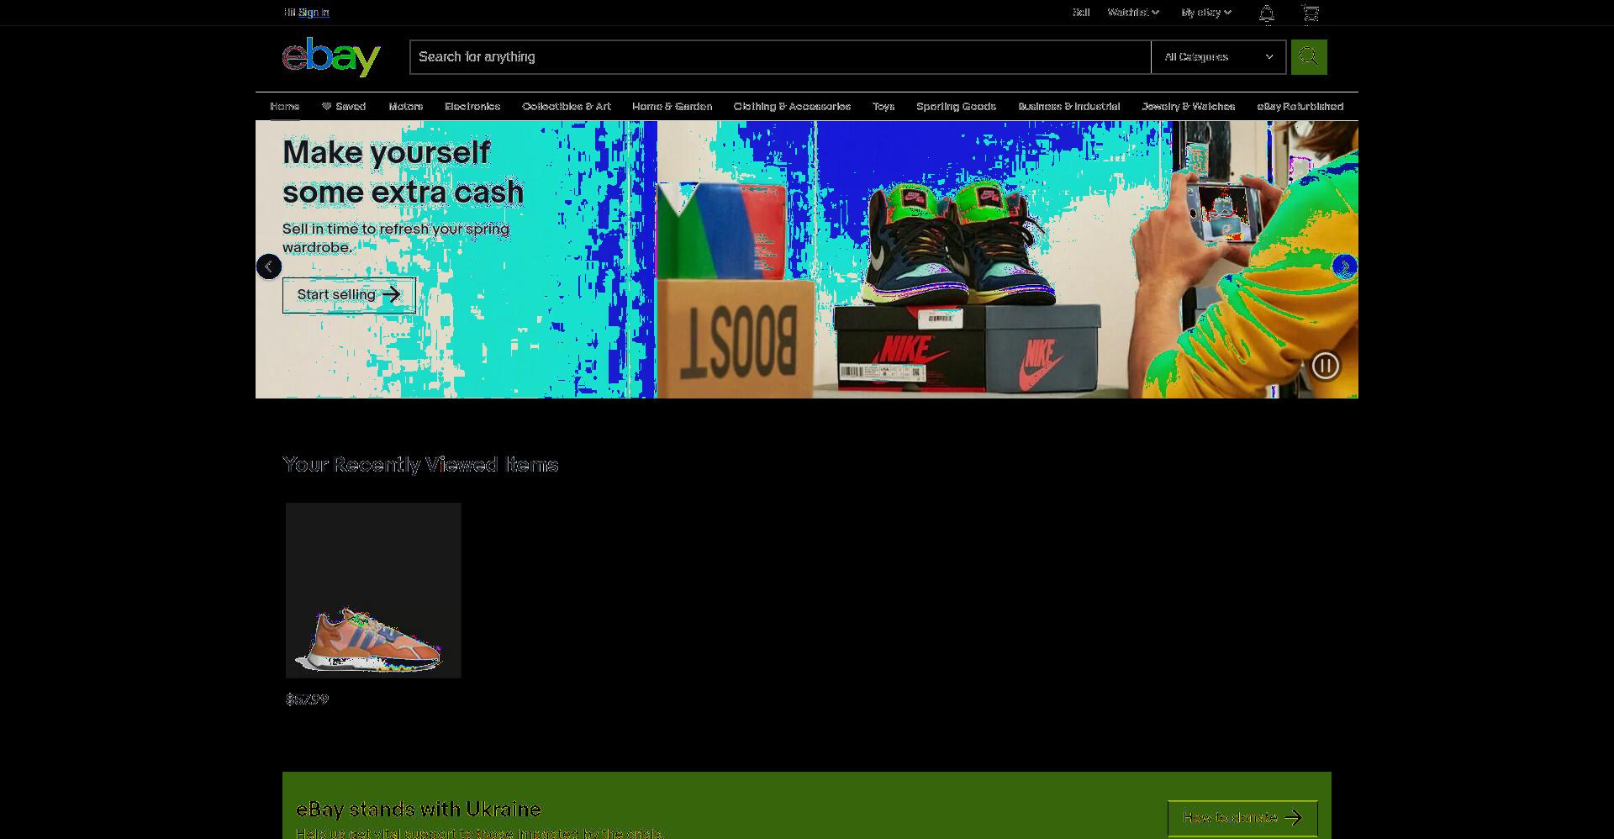Image resolution: width=1614 pixels, height=839 pixels.
Task: Pause the banner carousel
Action: 1326,366
